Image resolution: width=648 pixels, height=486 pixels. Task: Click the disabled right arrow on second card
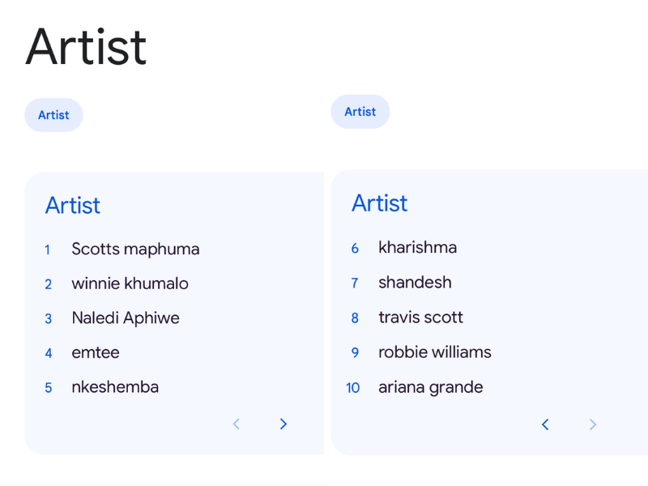pos(593,424)
